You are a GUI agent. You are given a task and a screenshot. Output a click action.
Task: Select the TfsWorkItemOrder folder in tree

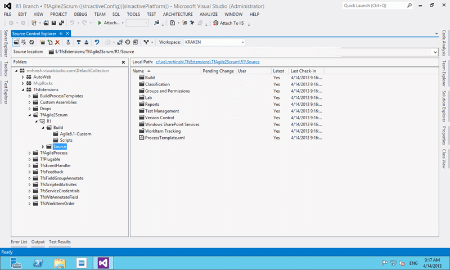pyautogui.click(x=57, y=204)
